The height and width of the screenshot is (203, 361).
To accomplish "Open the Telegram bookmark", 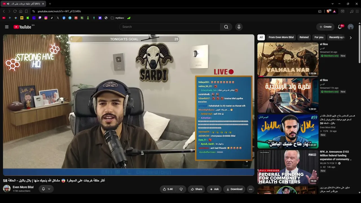I will [x=70, y=18].
